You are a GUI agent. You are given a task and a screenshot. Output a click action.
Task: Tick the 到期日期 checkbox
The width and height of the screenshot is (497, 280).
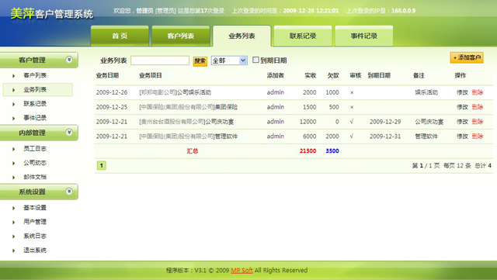tap(255, 60)
